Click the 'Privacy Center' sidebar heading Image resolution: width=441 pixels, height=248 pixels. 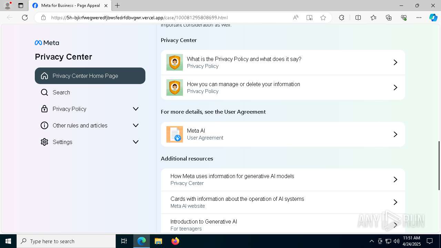coord(63,57)
